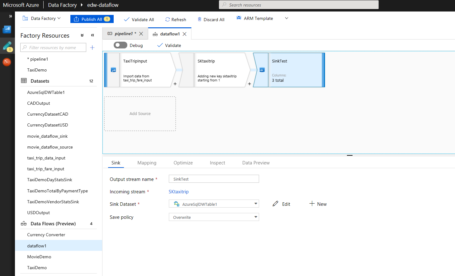The width and height of the screenshot is (455, 276).
Task: Click the Output stream name field
Action: click(x=214, y=179)
